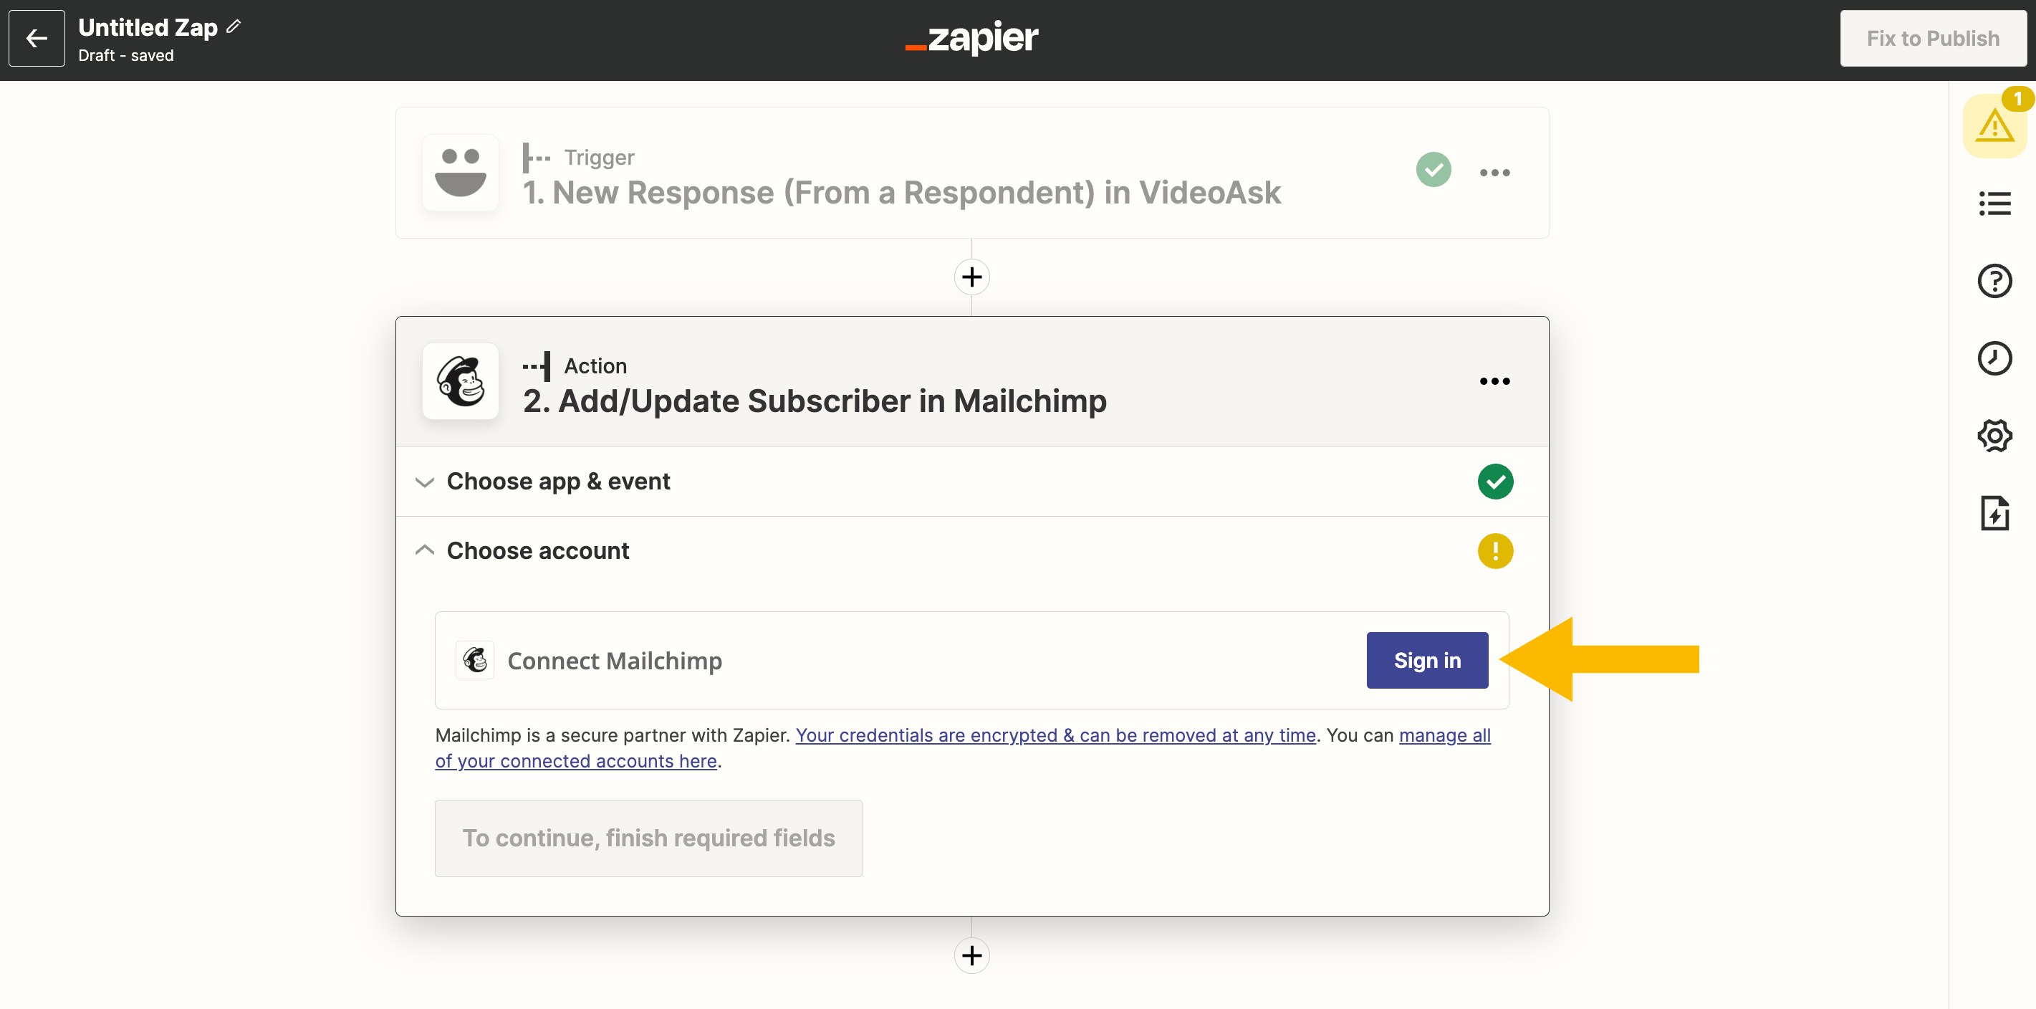
Task: Open Zap settings gear icon
Action: click(x=1995, y=436)
